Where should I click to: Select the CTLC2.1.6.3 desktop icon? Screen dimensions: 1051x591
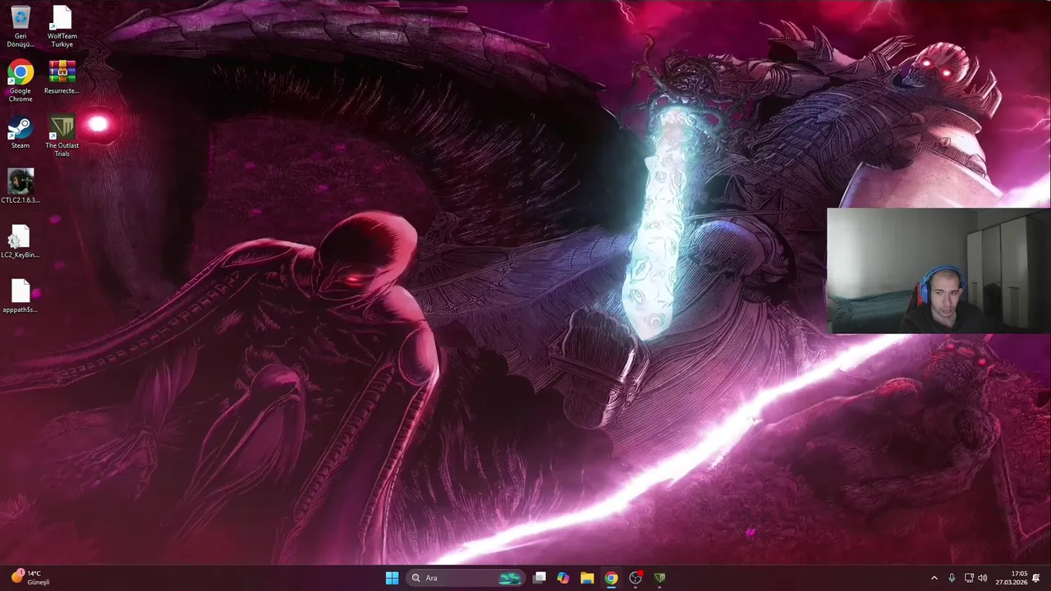tap(21, 186)
